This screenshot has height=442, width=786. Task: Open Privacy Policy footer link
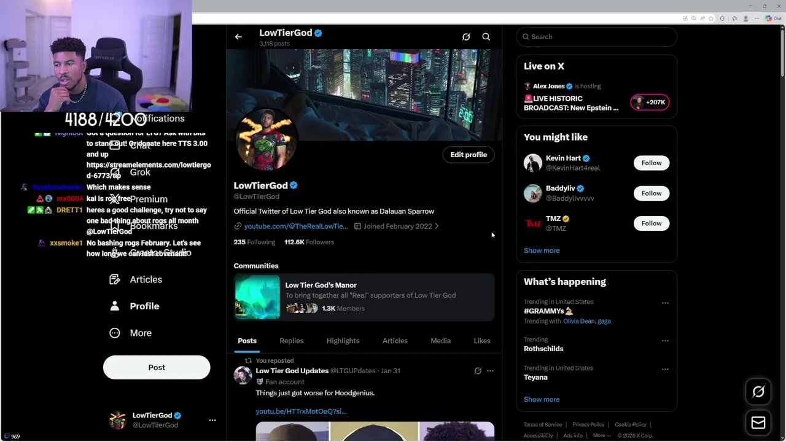coord(588,425)
